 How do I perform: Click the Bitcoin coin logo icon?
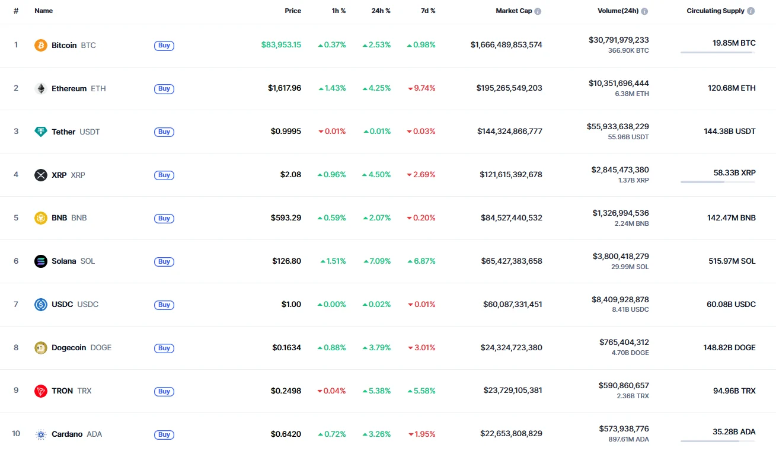(41, 45)
